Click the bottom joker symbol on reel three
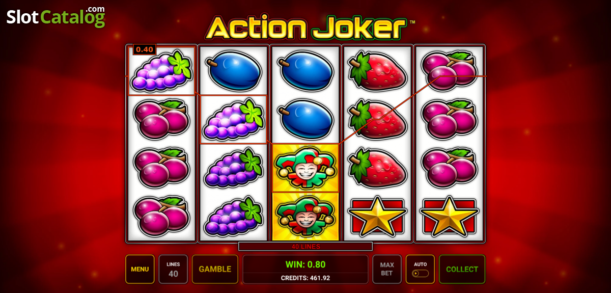 coord(305,217)
